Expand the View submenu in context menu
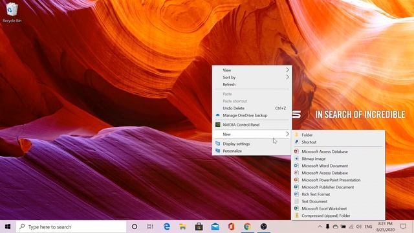The width and height of the screenshot is (414, 233). (252, 70)
